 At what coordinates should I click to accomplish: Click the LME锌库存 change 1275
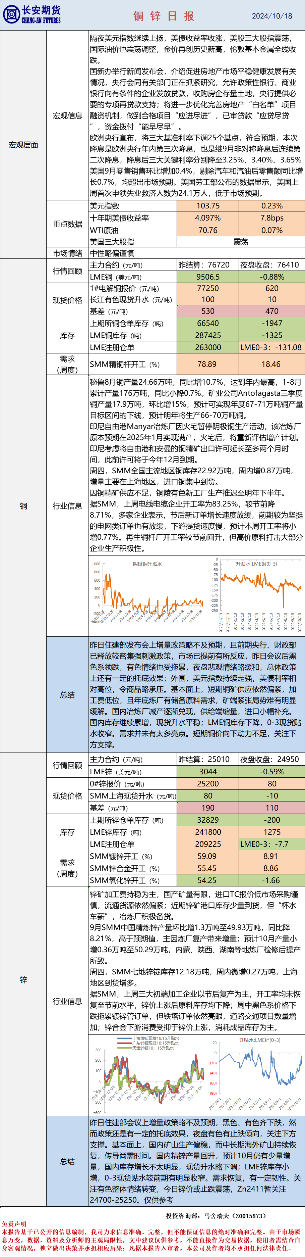click(272, 832)
